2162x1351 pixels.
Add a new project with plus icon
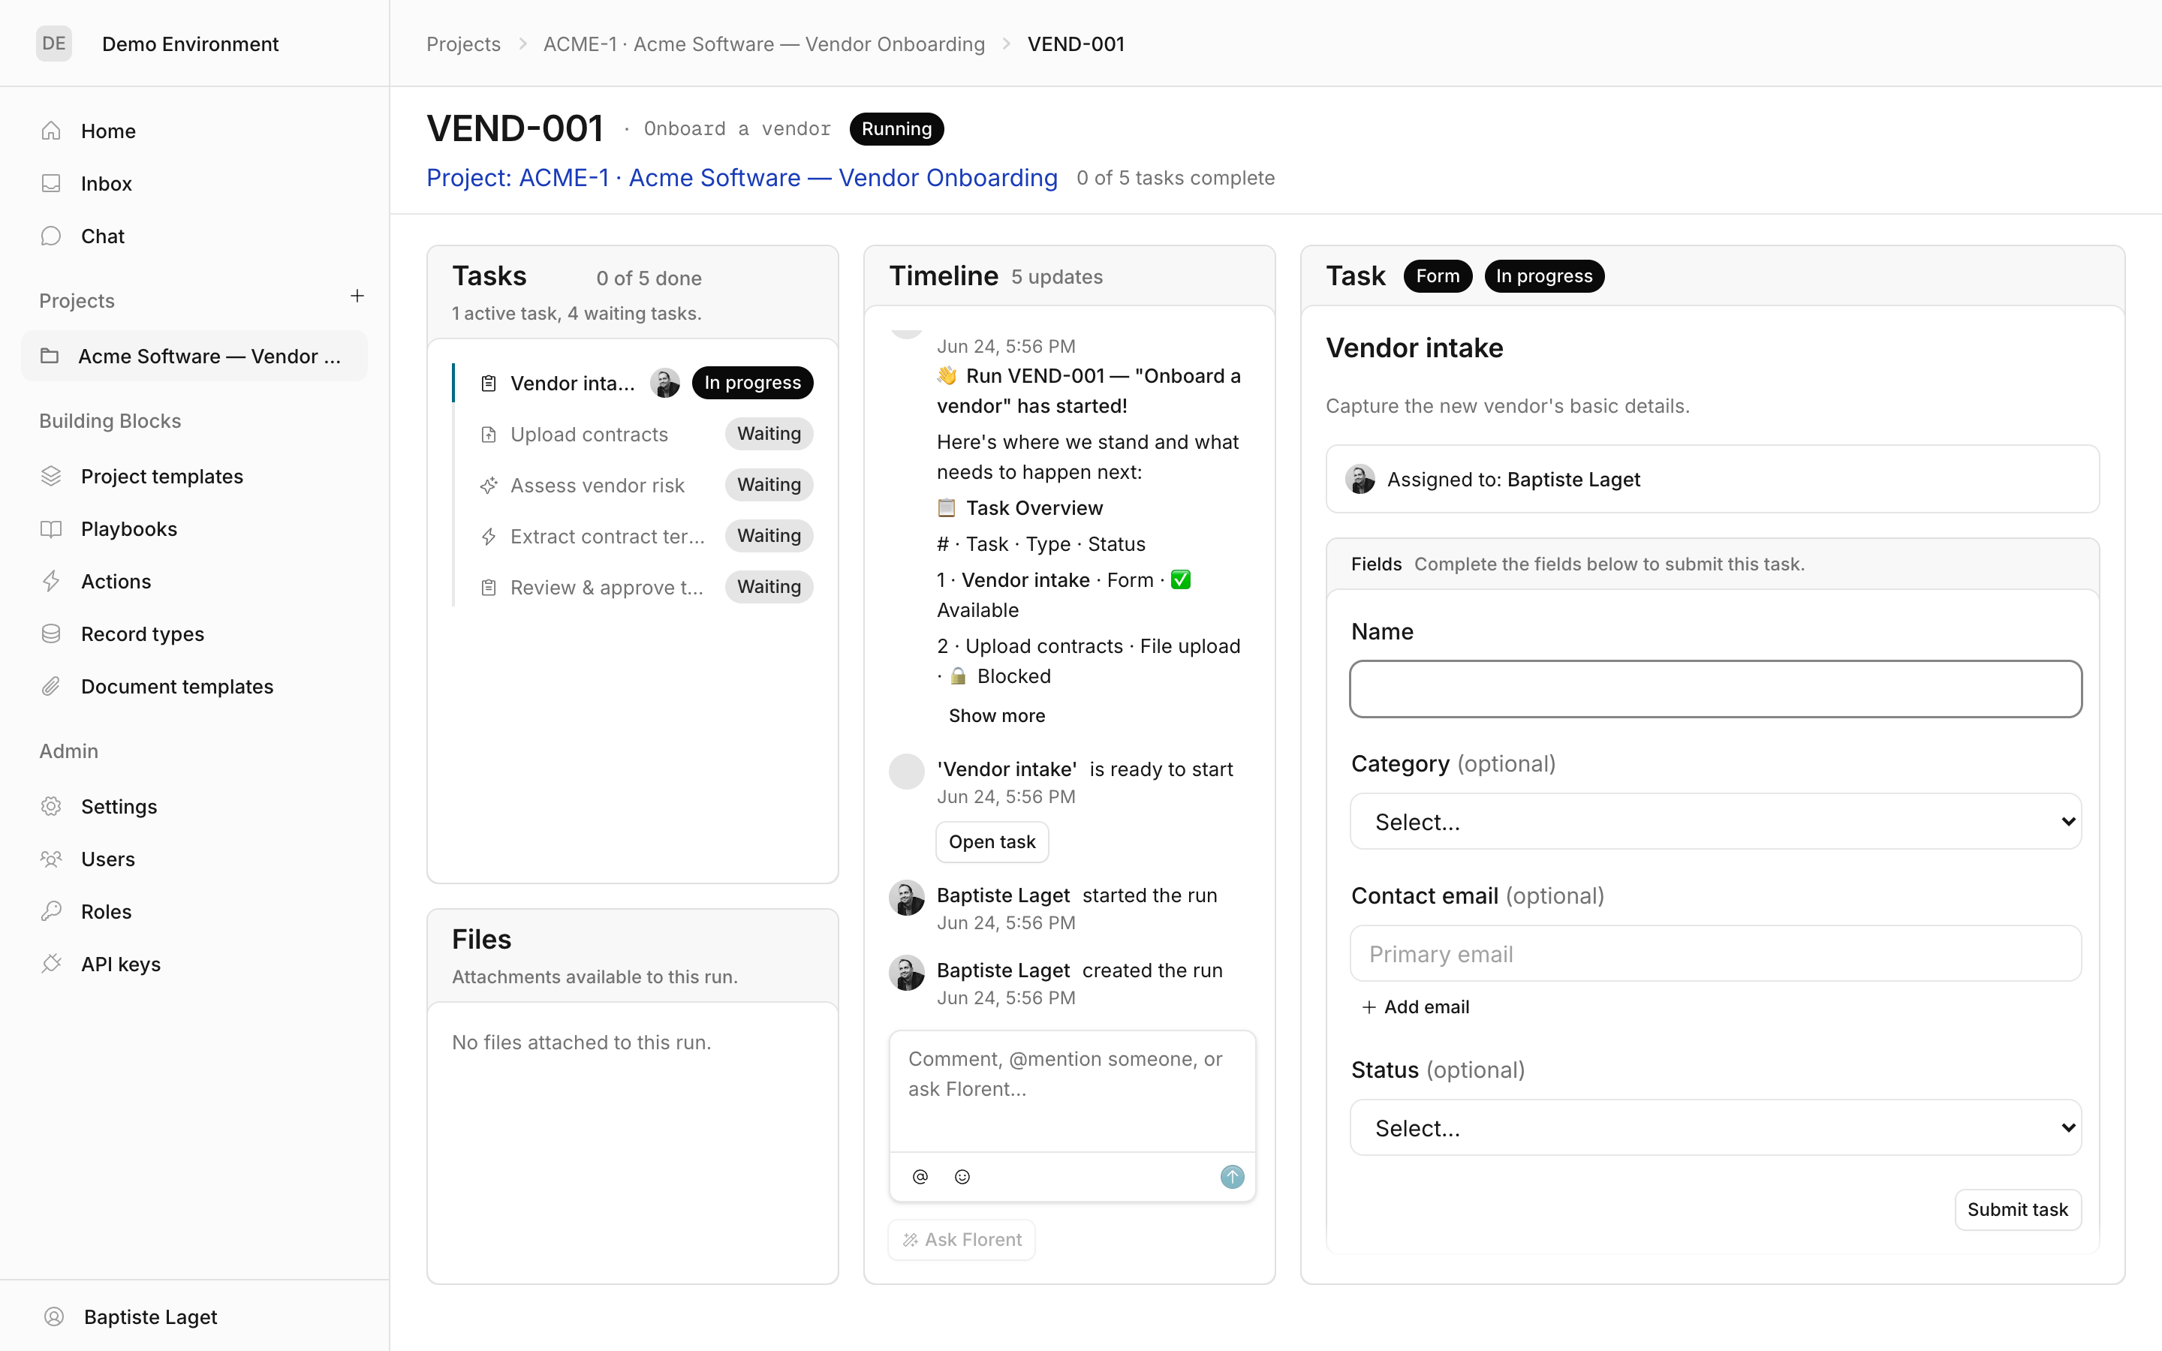point(357,296)
